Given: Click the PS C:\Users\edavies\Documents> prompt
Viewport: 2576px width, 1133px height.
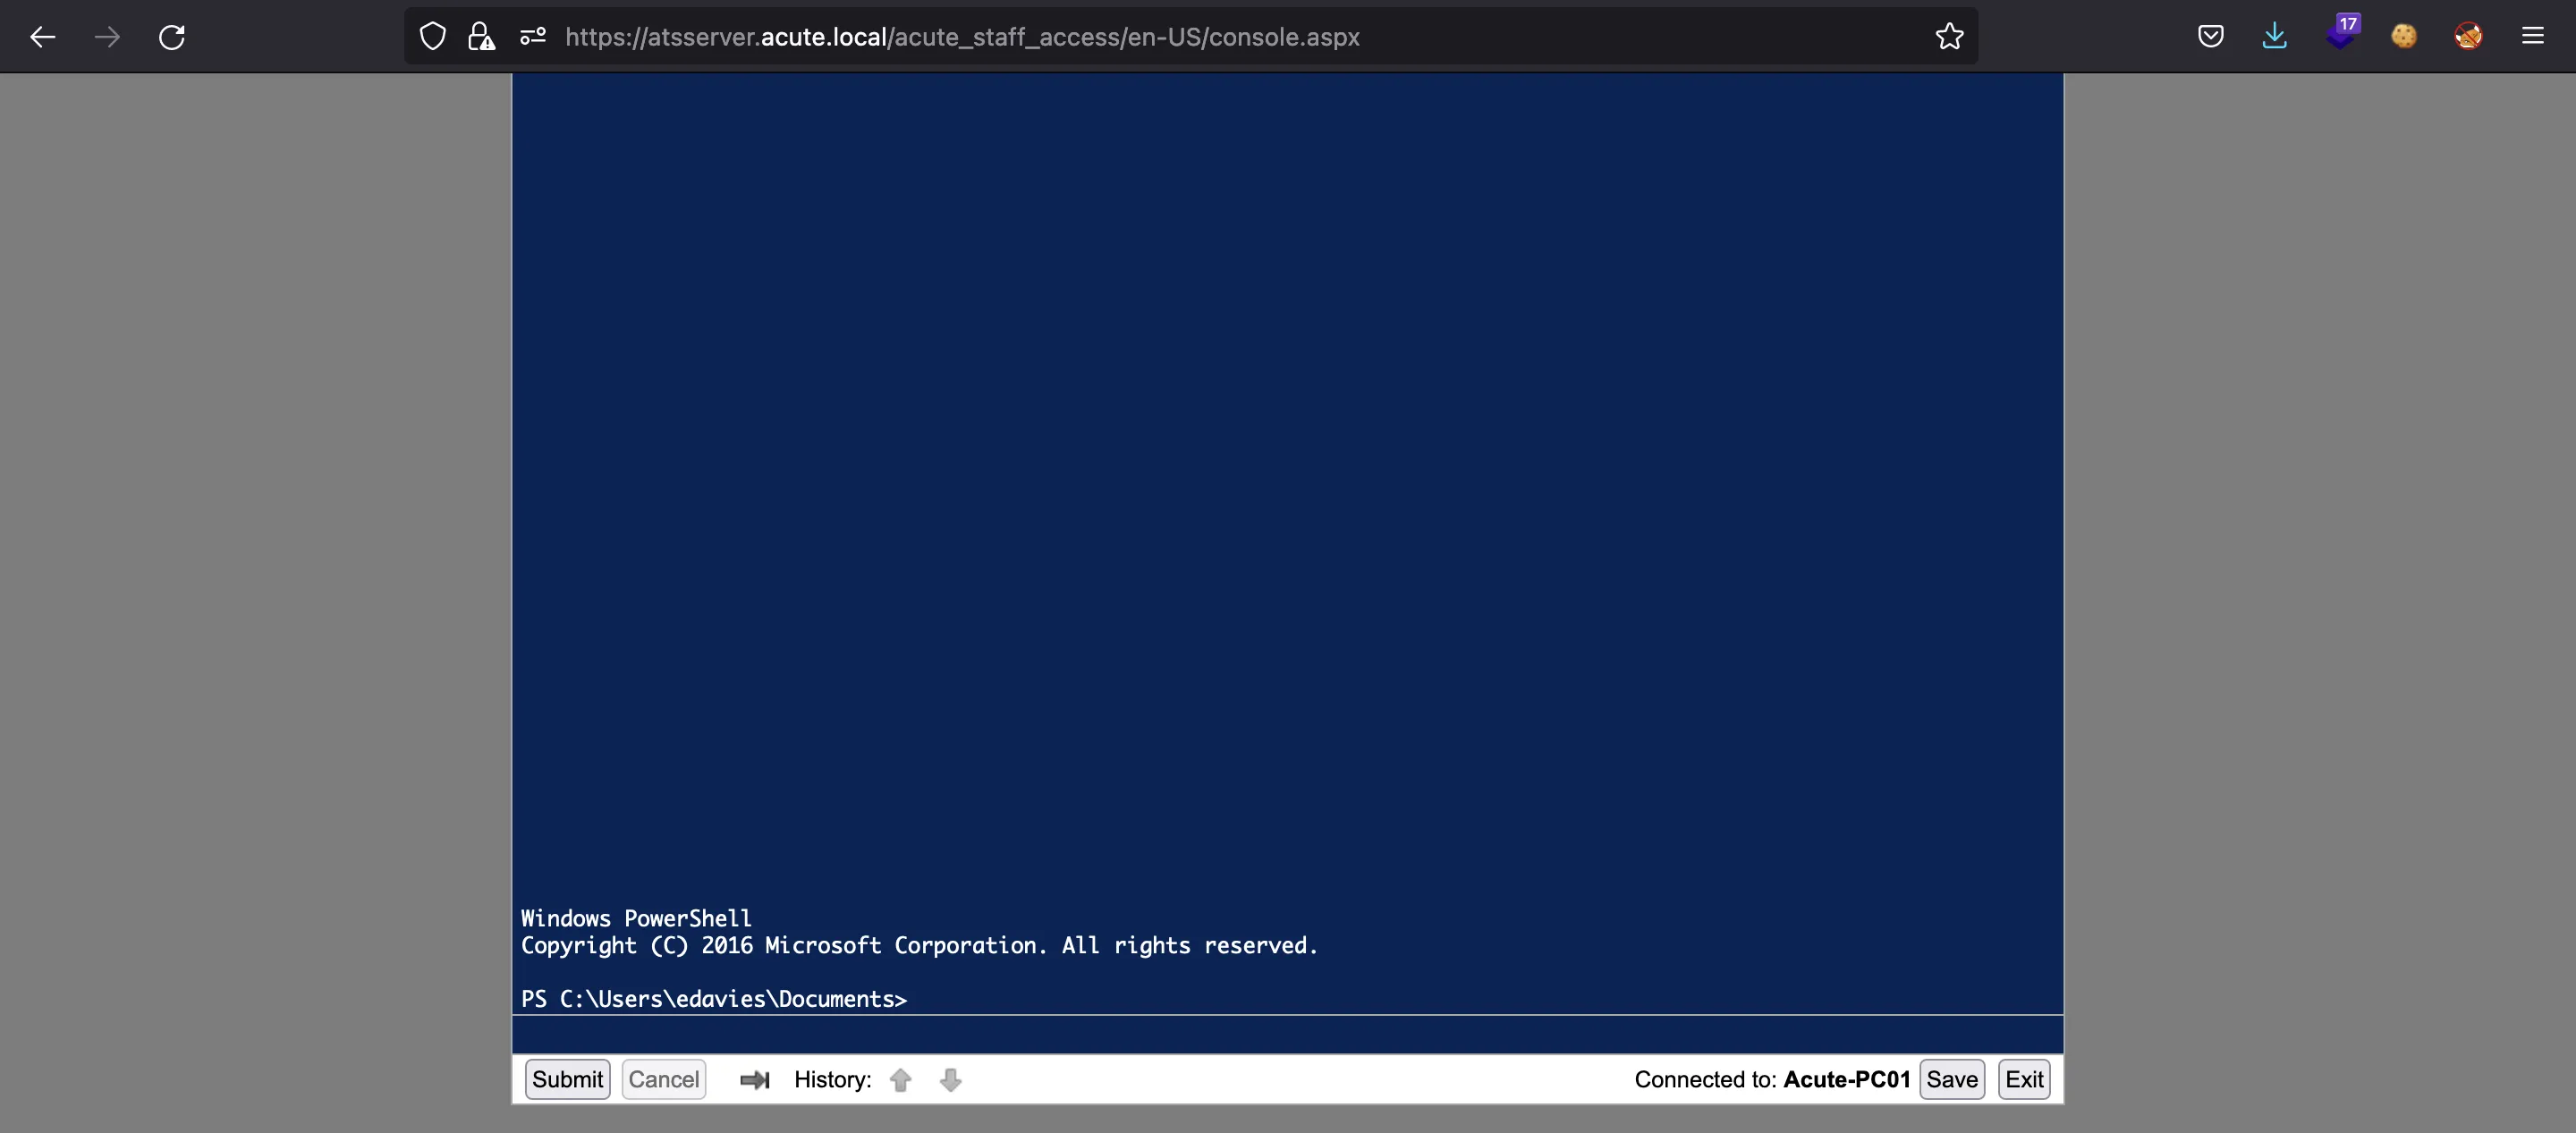Looking at the screenshot, I should pos(714,999).
